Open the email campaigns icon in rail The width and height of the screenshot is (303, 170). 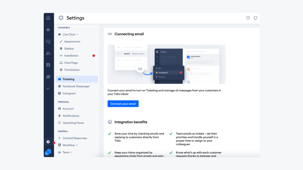point(48,77)
